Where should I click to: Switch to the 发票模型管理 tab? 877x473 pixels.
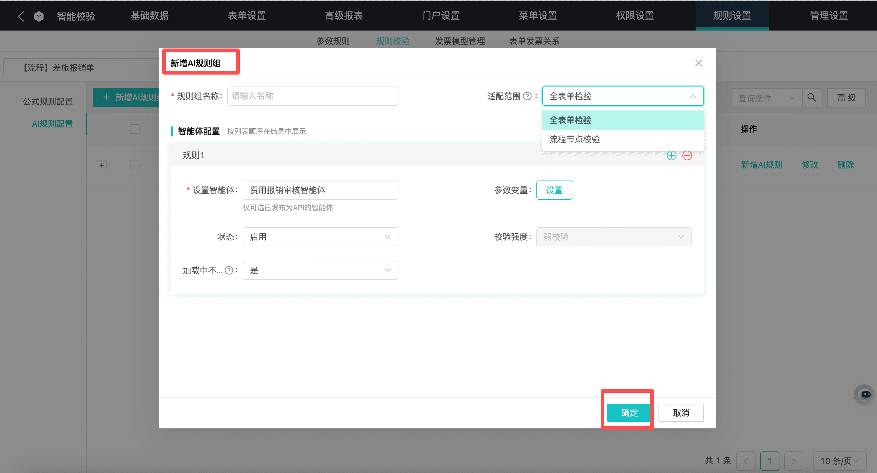pos(460,41)
